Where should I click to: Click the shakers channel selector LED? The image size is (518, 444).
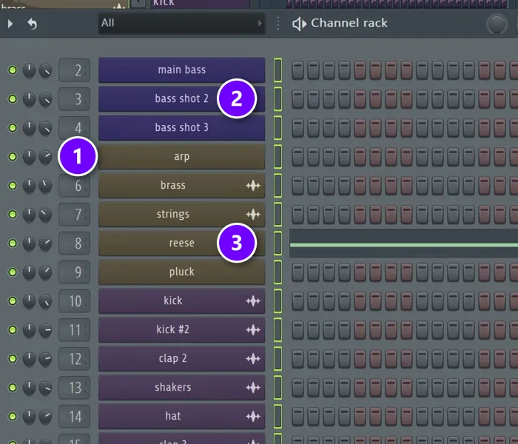coord(277,387)
